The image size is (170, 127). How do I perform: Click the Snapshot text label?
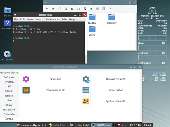pos(56,79)
